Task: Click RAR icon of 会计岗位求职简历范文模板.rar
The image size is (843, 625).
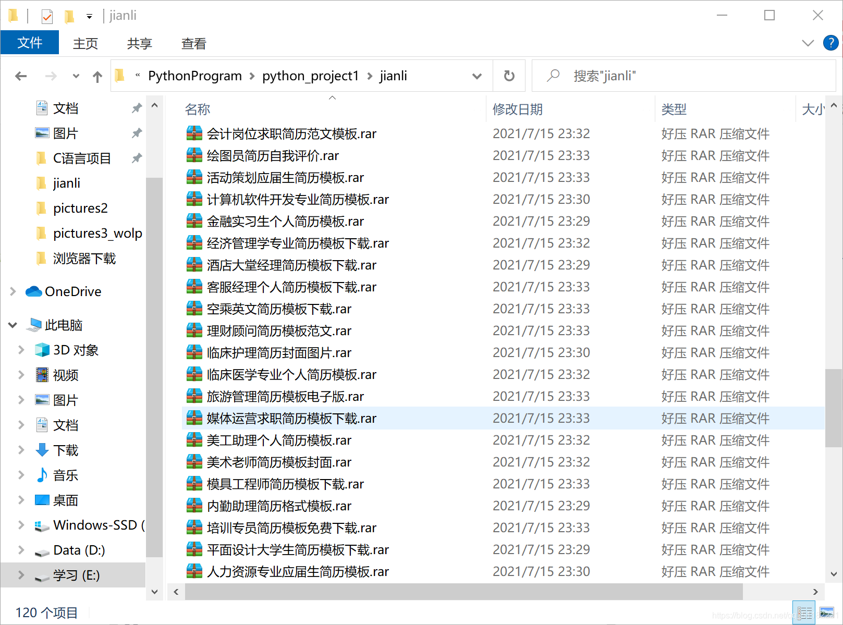Action: [x=194, y=133]
